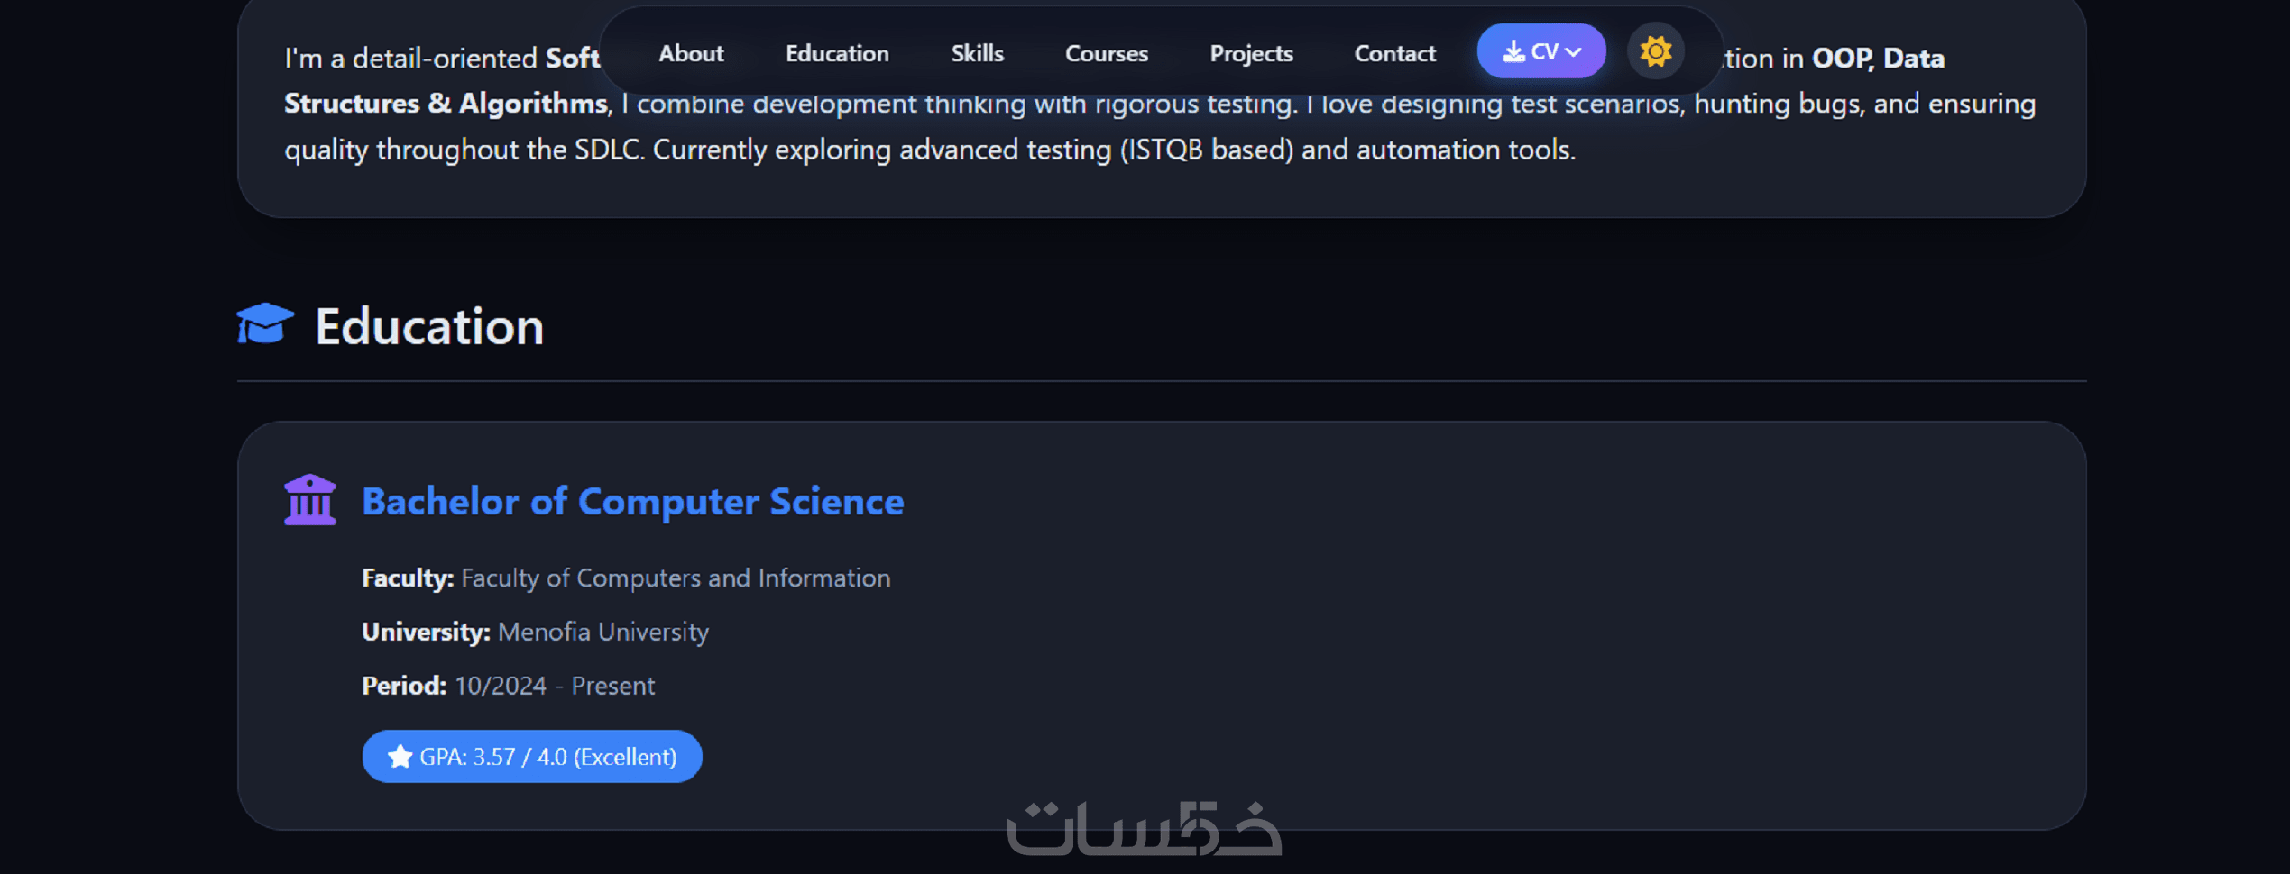Click the large Education section heading
This screenshot has width=2290, height=874.
click(429, 326)
